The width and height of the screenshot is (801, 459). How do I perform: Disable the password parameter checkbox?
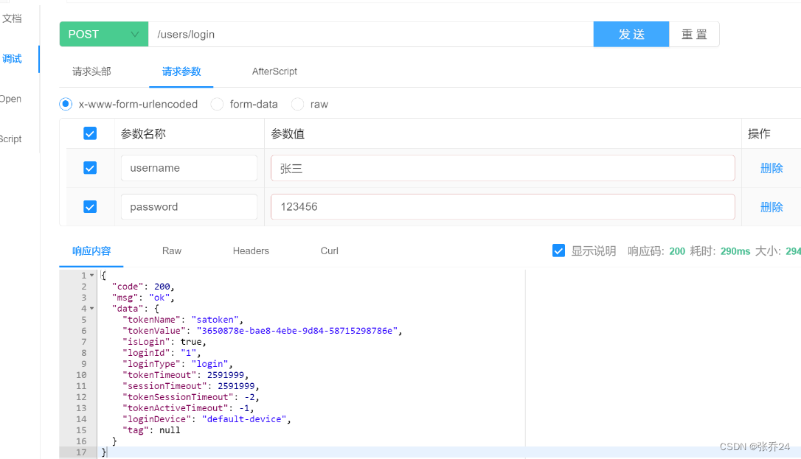click(x=90, y=206)
